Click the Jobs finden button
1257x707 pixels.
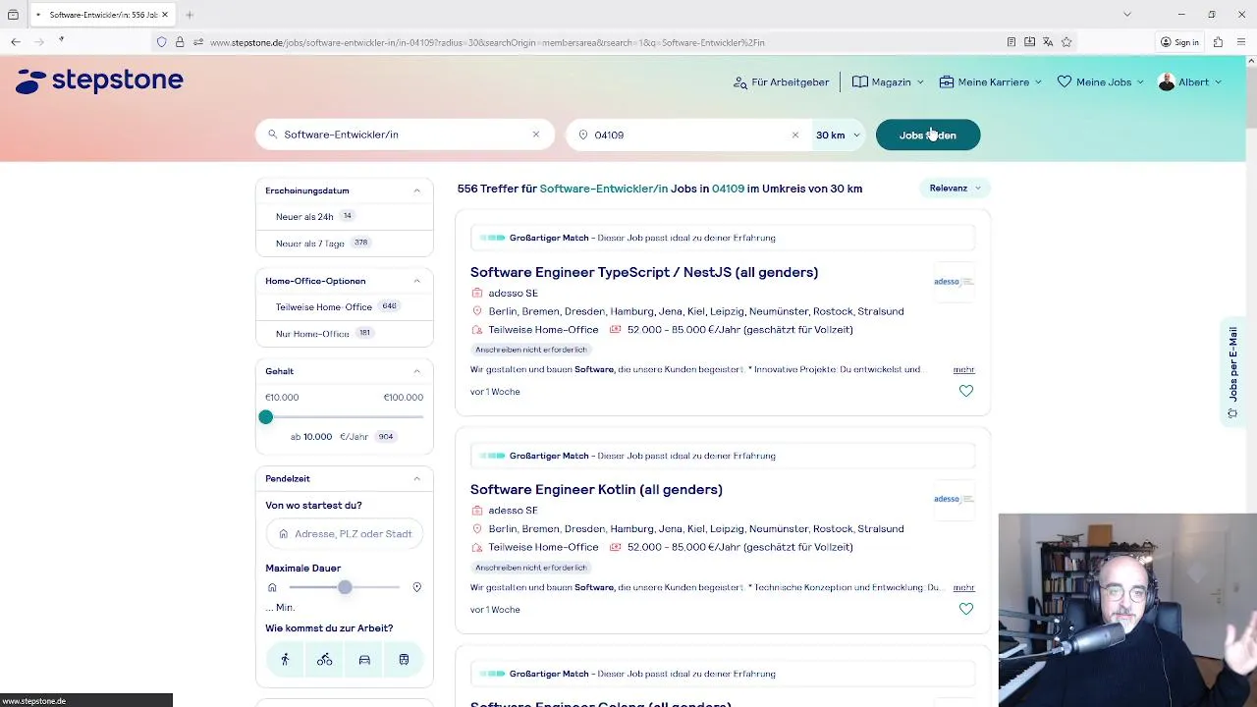pos(928,135)
